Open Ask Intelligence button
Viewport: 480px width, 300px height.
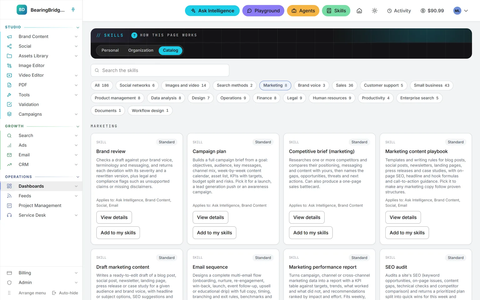coord(212,11)
